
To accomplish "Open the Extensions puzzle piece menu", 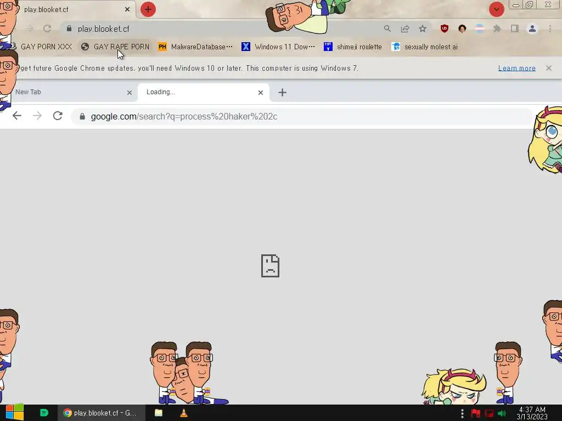I will (497, 29).
